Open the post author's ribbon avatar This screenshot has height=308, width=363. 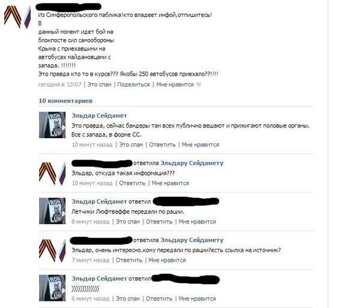click(x=17, y=17)
